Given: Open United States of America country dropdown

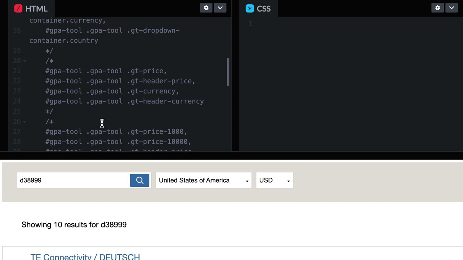Looking at the screenshot, I should tap(204, 180).
